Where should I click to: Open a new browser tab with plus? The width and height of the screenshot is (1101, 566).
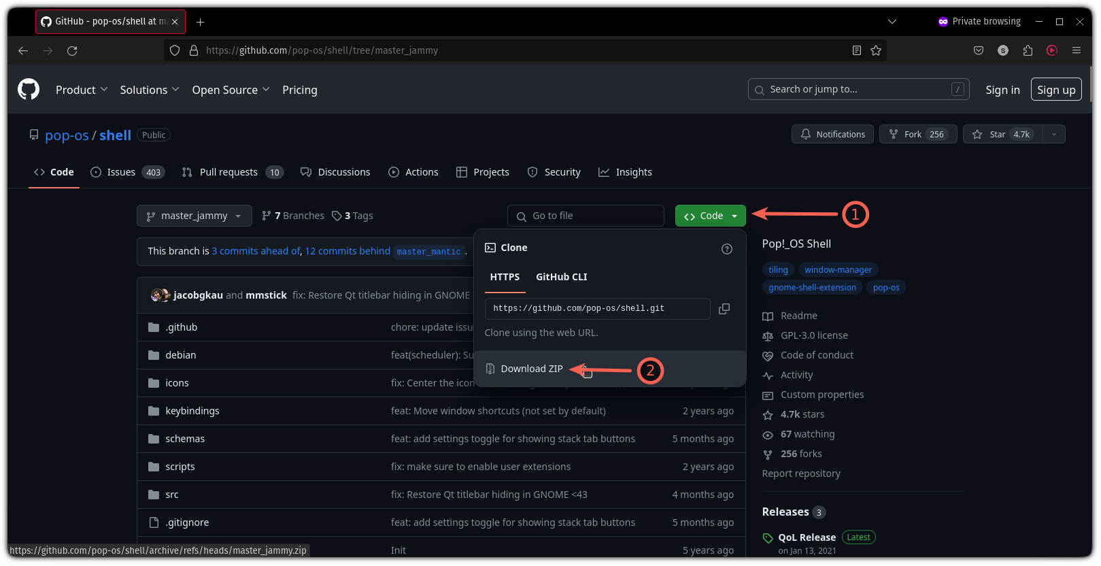pyautogui.click(x=201, y=22)
